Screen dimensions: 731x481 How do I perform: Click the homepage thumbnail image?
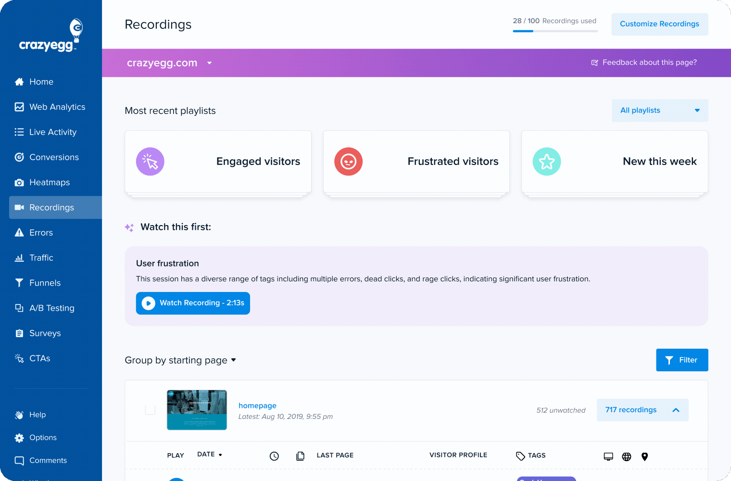[197, 410]
